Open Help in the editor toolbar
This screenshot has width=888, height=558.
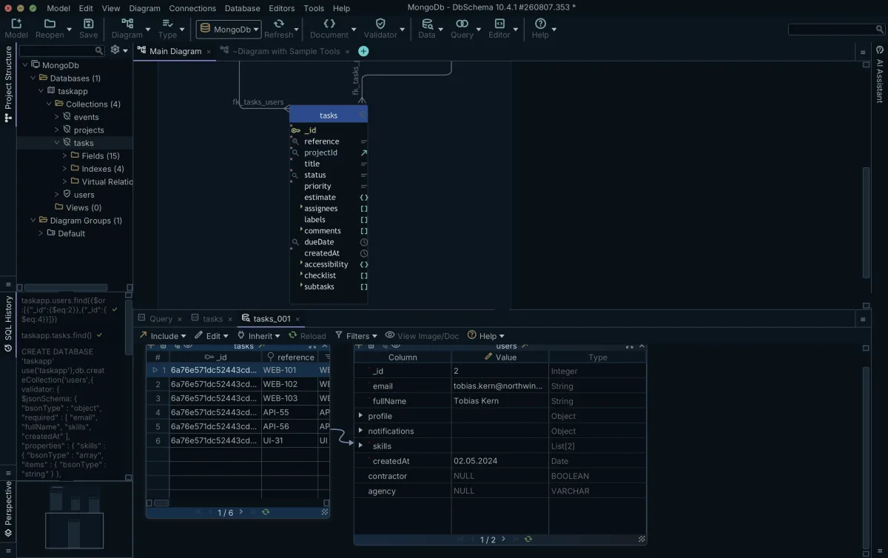[485, 336]
